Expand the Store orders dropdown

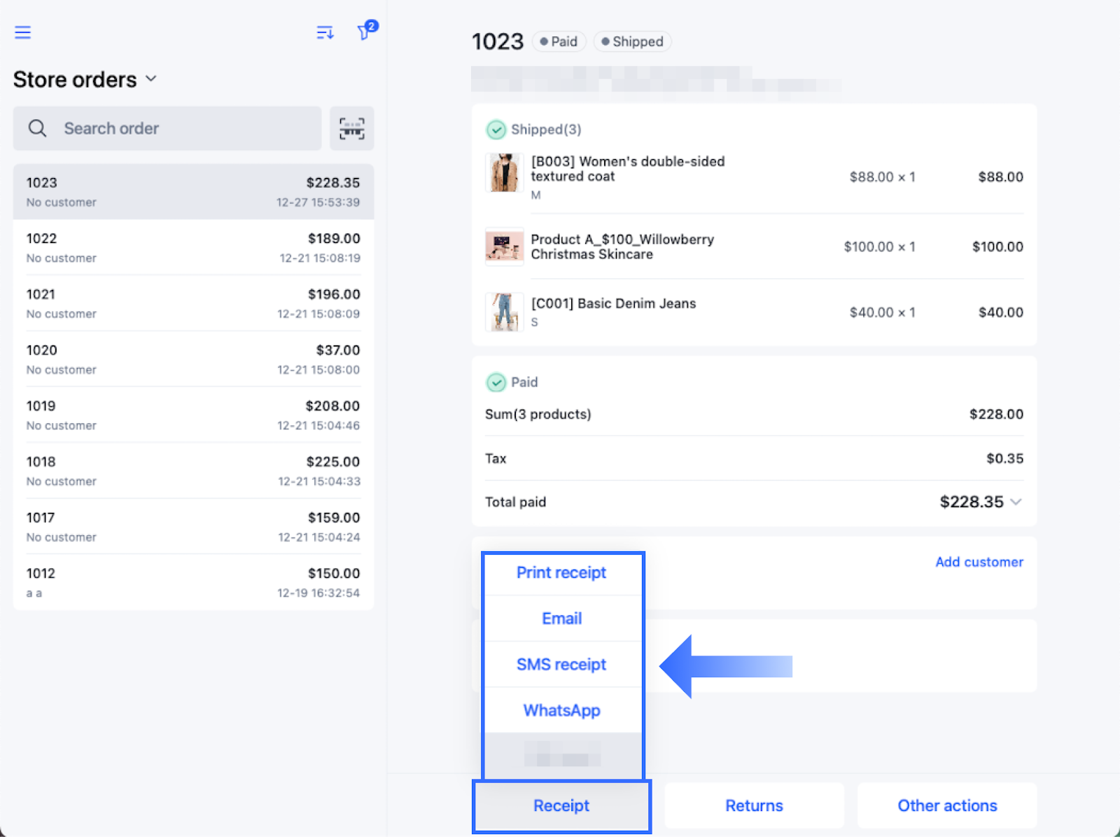(x=85, y=80)
